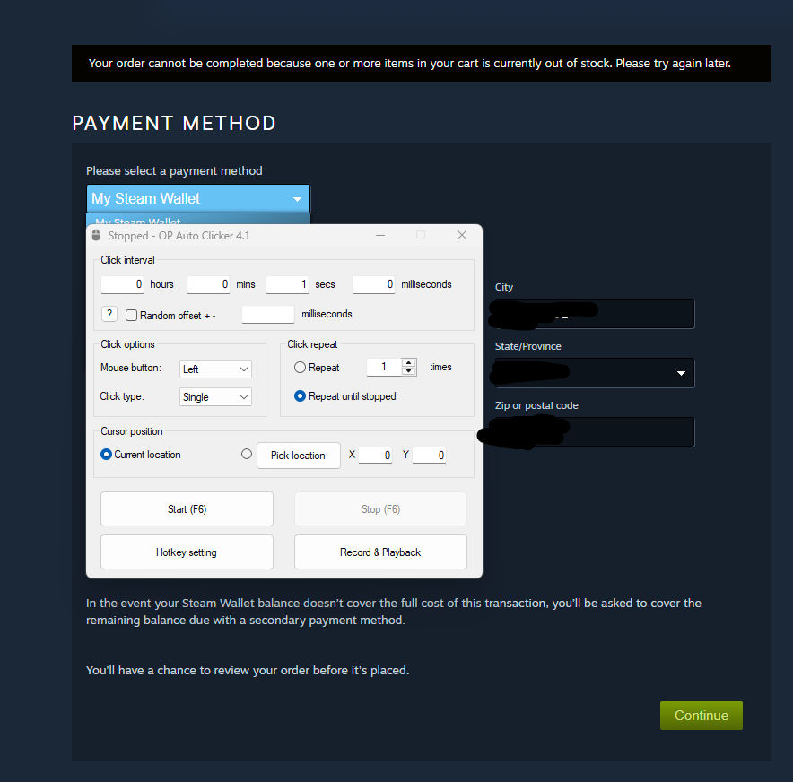Click the OP Auto Clicker mouse icon
Screen dimensions: 793x782
click(96, 235)
